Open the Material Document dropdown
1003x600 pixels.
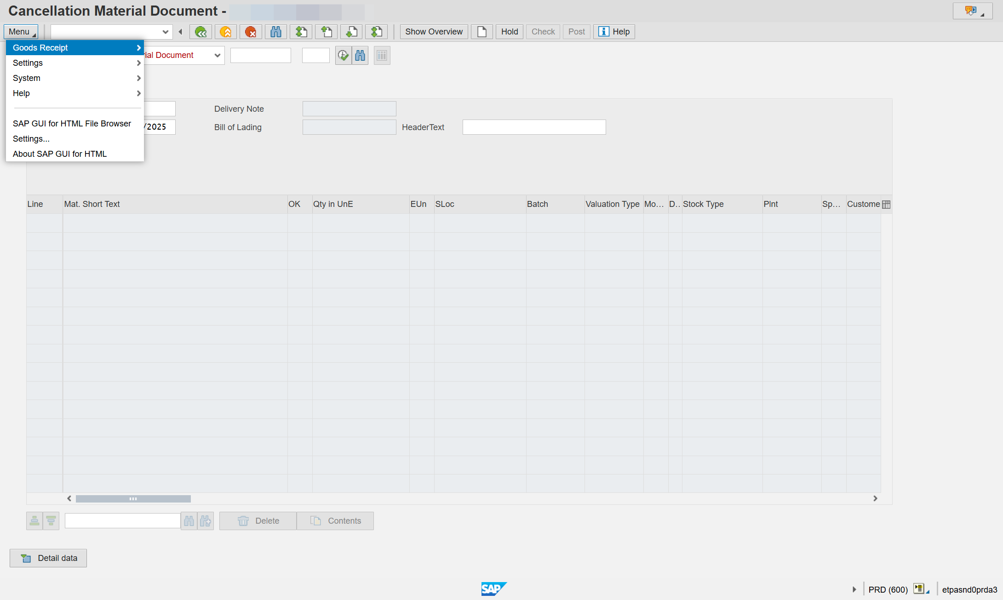click(x=218, y=56)
